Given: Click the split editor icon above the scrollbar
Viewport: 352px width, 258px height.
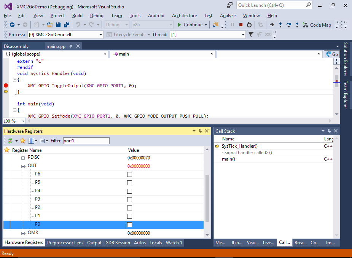Looking at the screenshot, I should click(336, 61).
